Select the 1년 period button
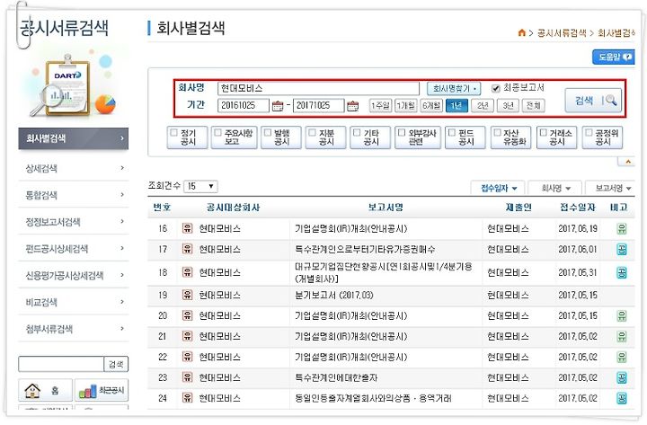647x425 pixels. [x=456, y=106]
